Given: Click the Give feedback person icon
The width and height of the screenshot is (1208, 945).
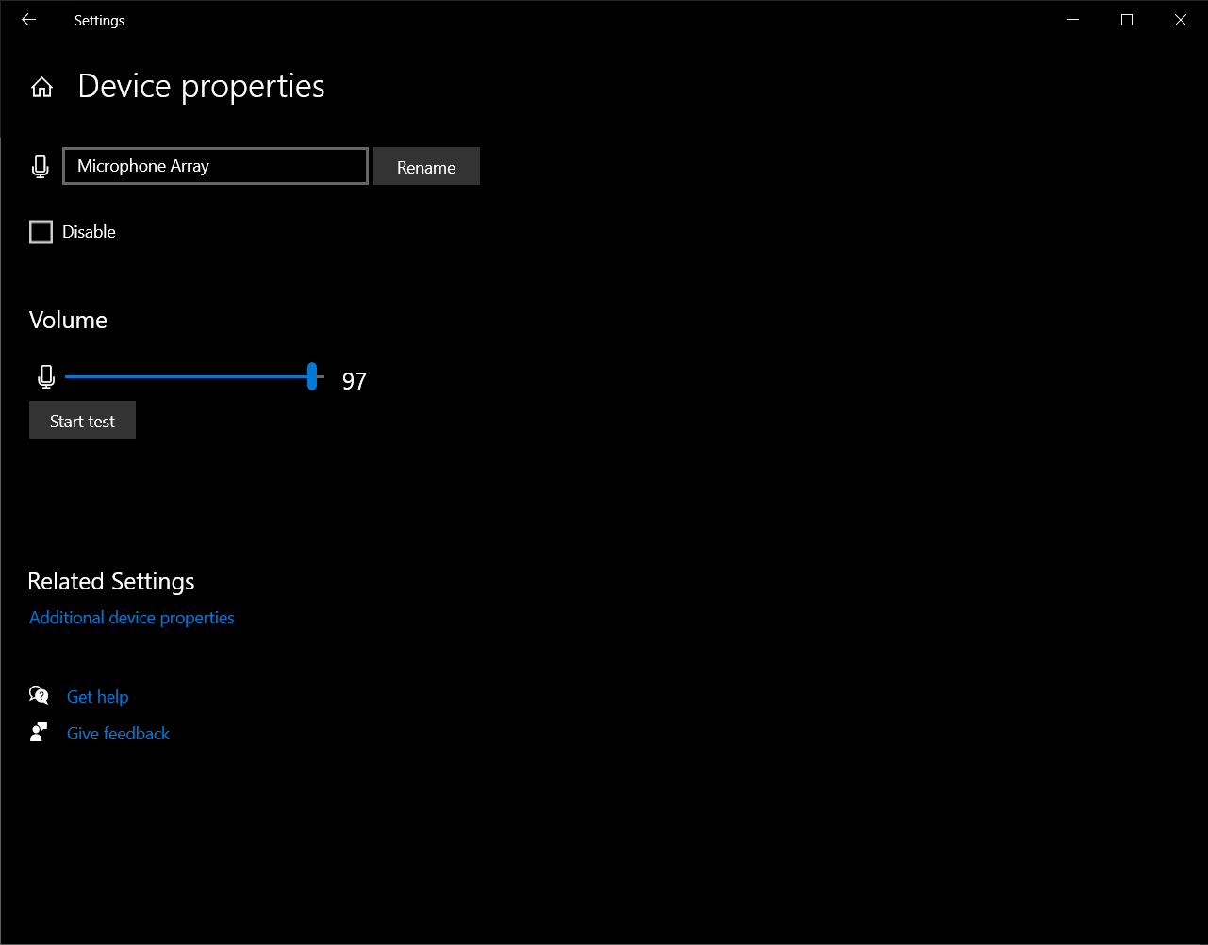Looking at the screenshot, I should coord(39,733).
